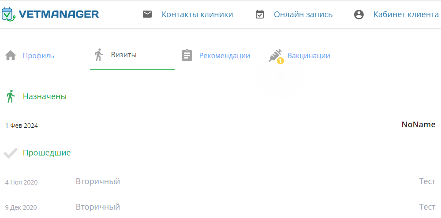The width and height of the screenshot is (441, 218).
Task: Click the Прошедшие section heading
Action: point(47,153)
